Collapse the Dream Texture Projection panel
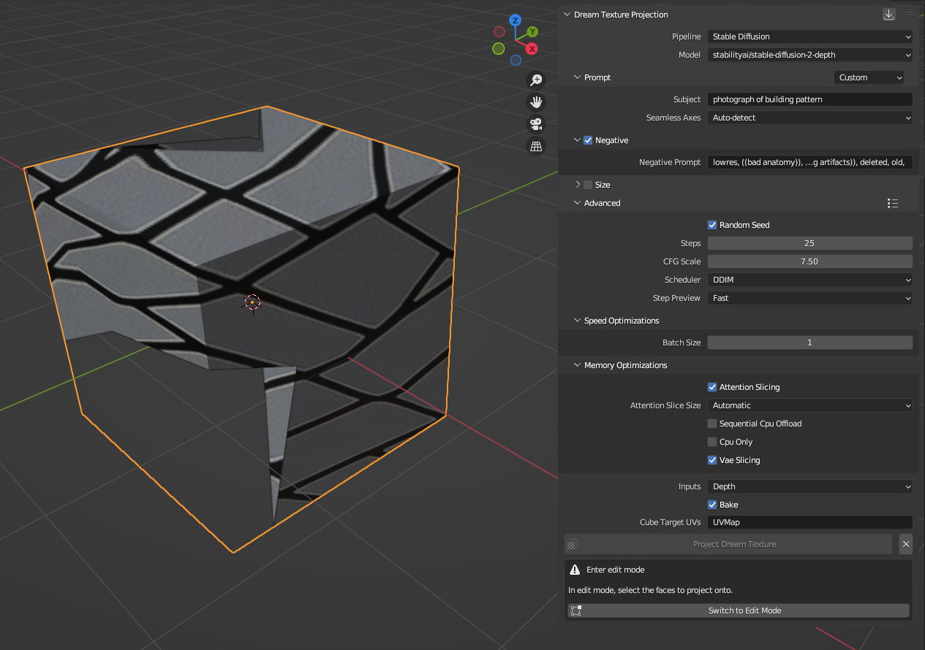This screenshot has height=650, width=925. pos(567,15)
